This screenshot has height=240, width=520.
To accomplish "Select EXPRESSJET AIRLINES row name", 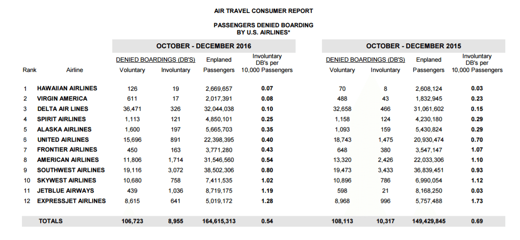I will (x=72, y=201).
